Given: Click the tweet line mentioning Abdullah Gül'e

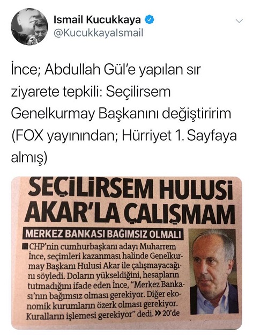Looking at the screenshot, I should pyautogui.click(x=106, y=69).
